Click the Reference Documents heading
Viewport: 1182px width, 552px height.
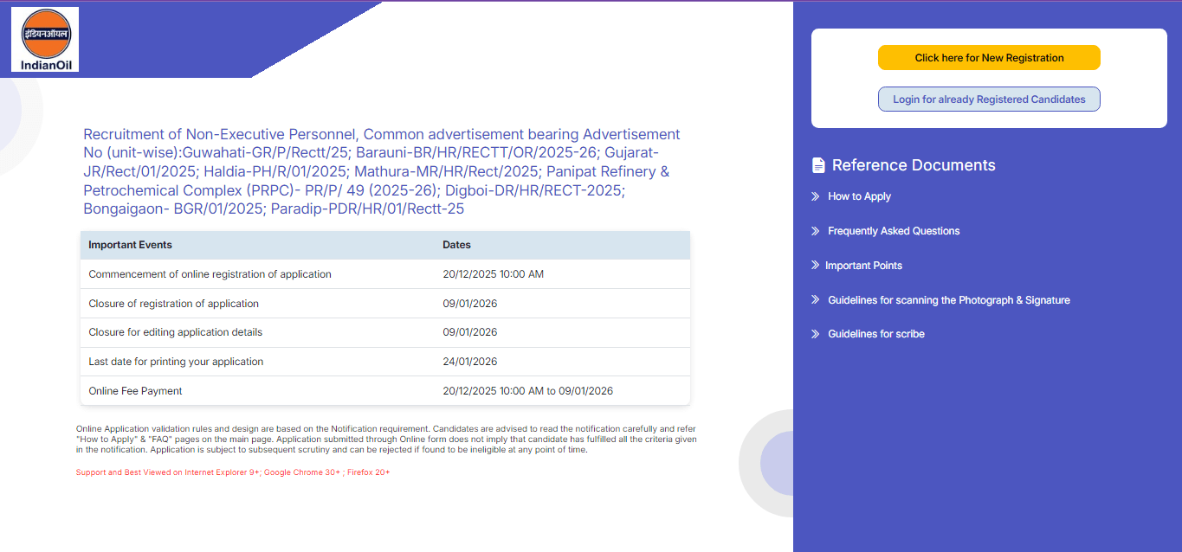(914, 164)
